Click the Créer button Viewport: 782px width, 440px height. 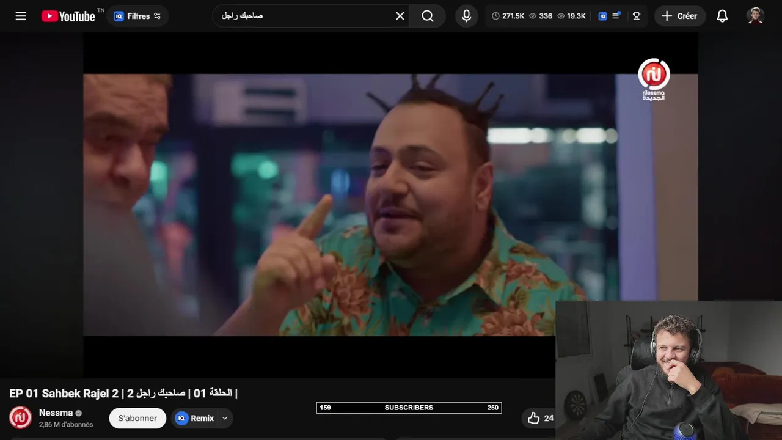pos(679,16)
